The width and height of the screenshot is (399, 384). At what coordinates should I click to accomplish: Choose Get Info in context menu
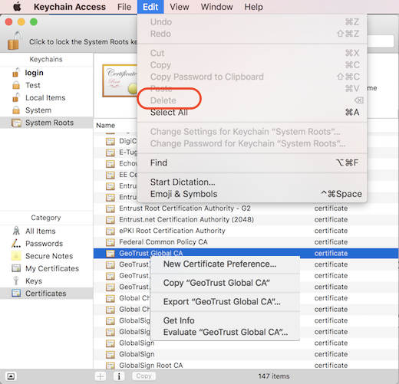tap(225, 320)
